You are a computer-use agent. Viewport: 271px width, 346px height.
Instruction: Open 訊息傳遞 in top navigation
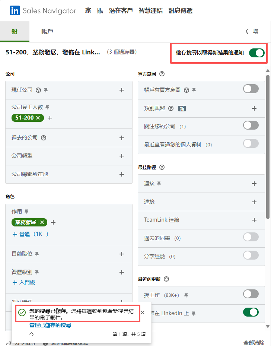click(181, 10)
